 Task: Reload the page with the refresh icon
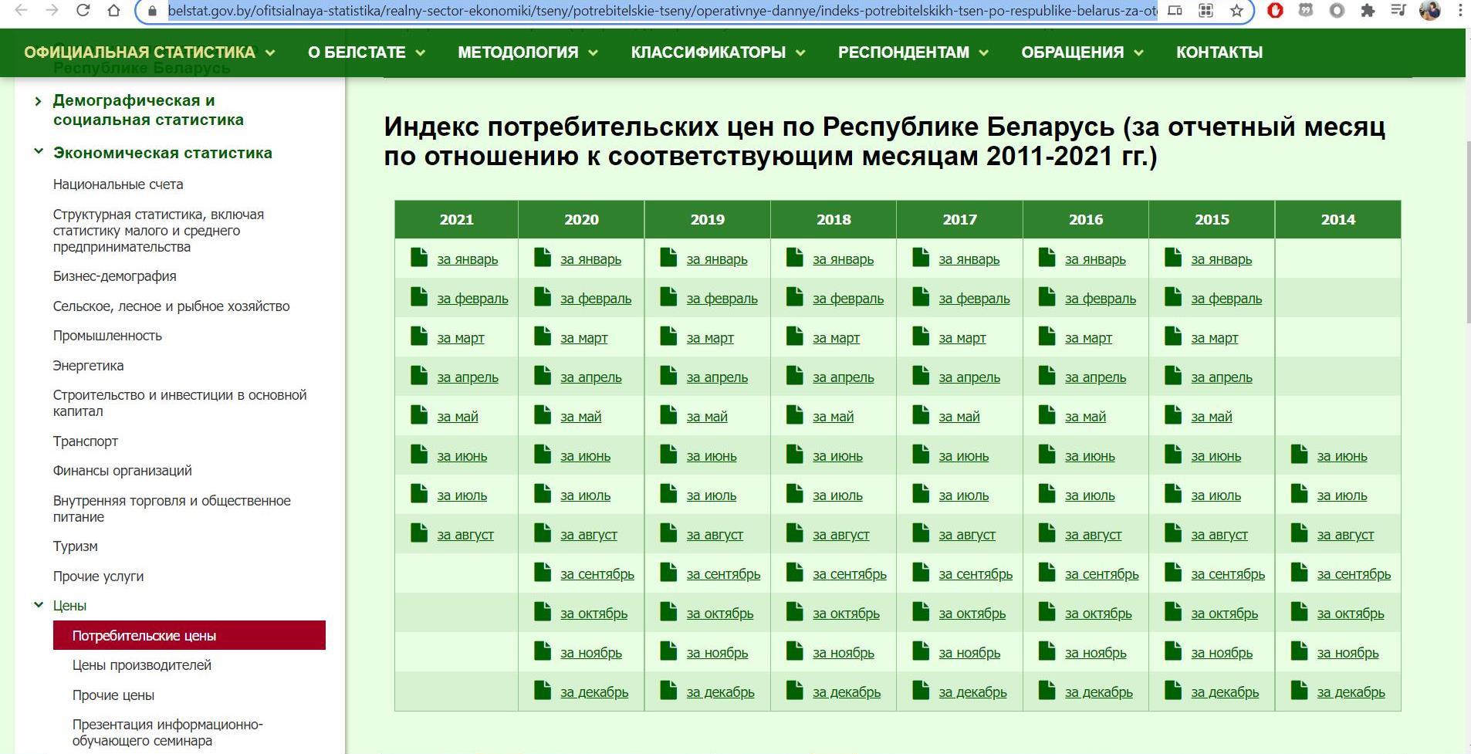pyautogui.click(x=83, y=11)
